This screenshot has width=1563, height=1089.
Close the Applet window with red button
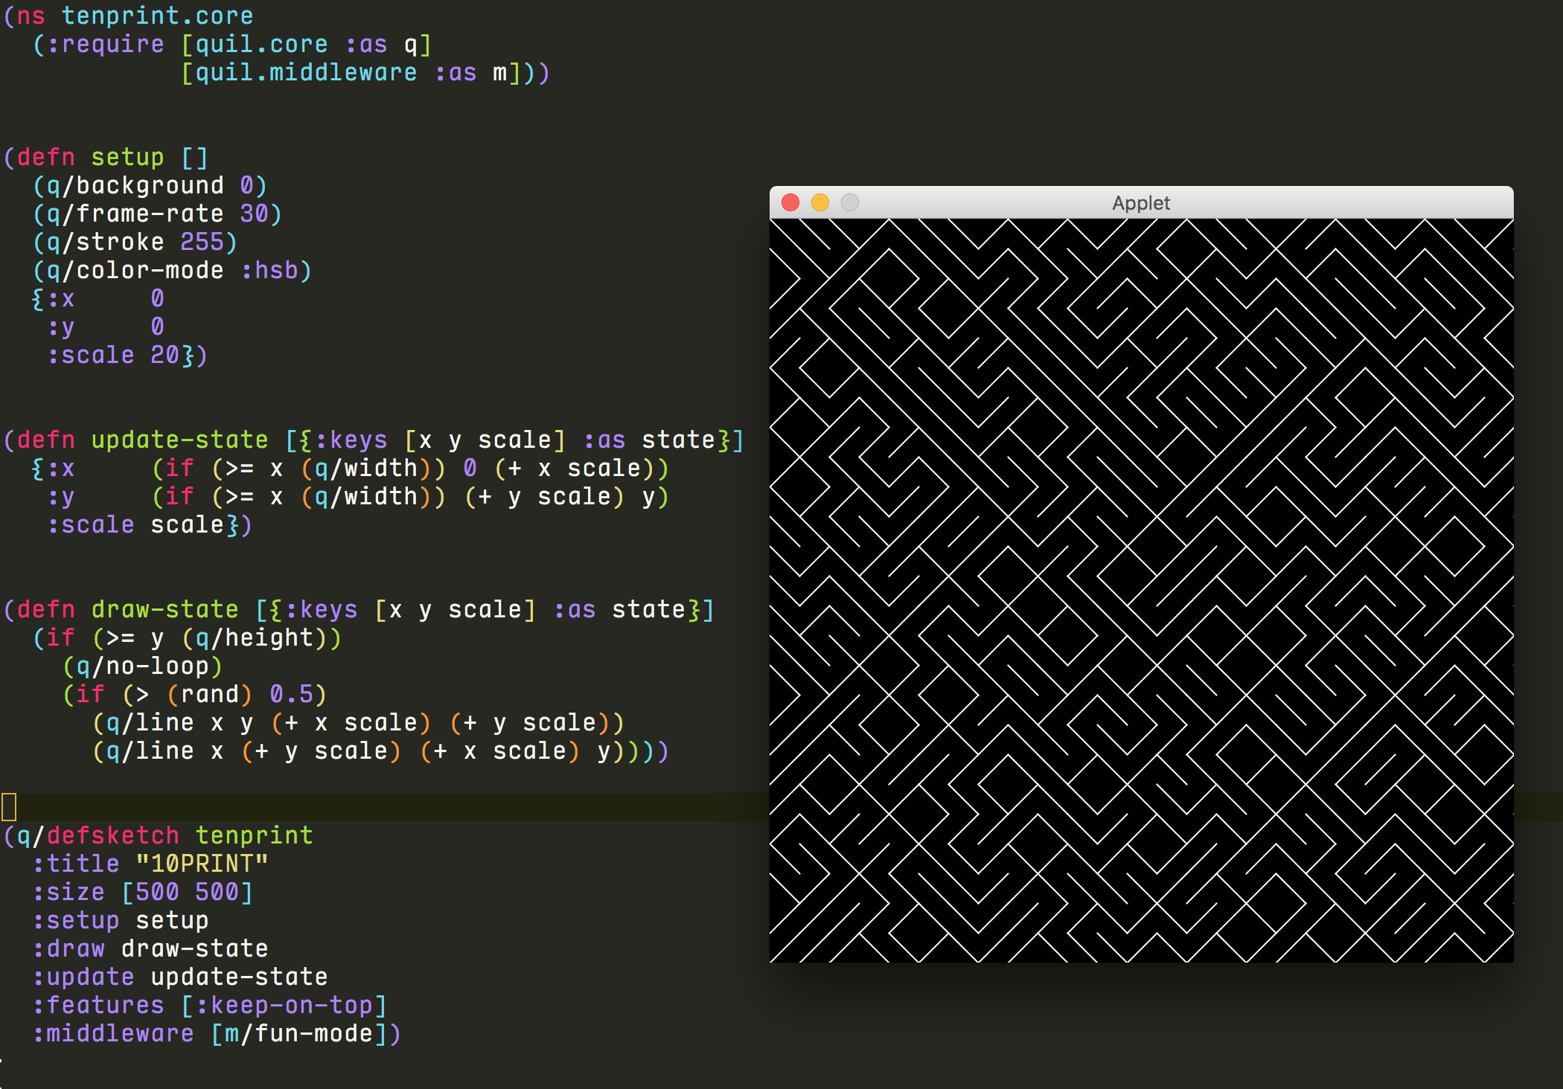[x=790, y=202]
